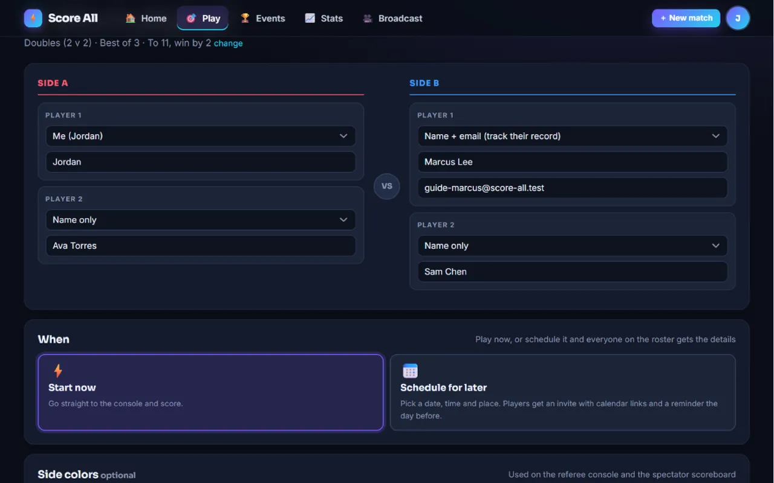Click the Home house icon
Viewport: 774px width, 483px height.
point(130,18)
